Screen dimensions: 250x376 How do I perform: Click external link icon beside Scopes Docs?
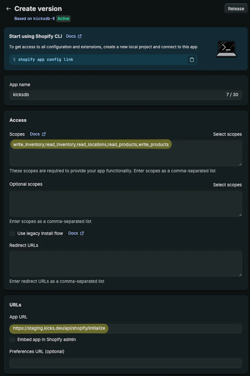[x=43, y=134]
